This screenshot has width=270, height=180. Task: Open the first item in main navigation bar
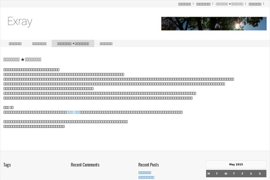pos(15,44)
